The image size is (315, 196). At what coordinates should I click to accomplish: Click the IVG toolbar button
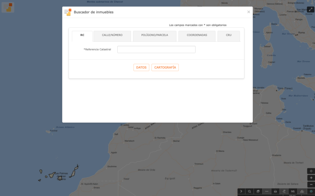(x=293, y=192)
